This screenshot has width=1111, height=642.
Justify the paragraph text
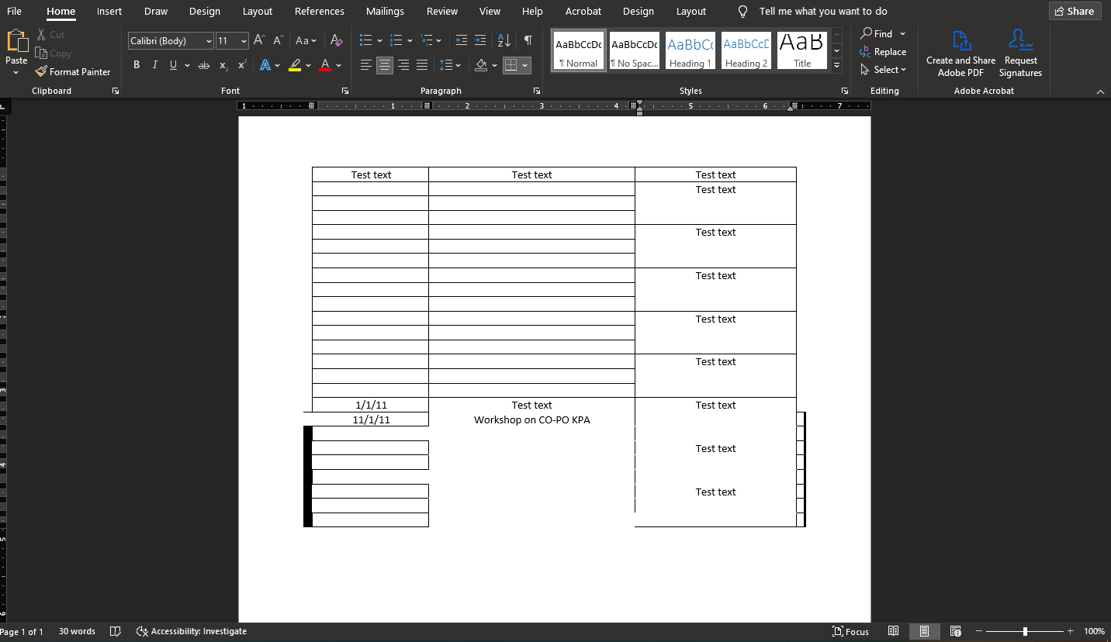point(422,65)
